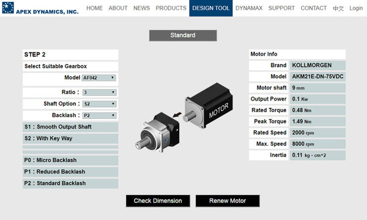Switch language to 中文
Screen dimensions: 367x220
338,9
